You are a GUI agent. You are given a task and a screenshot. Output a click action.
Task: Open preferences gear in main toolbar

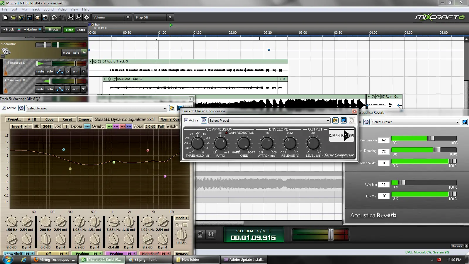(86, 18)
